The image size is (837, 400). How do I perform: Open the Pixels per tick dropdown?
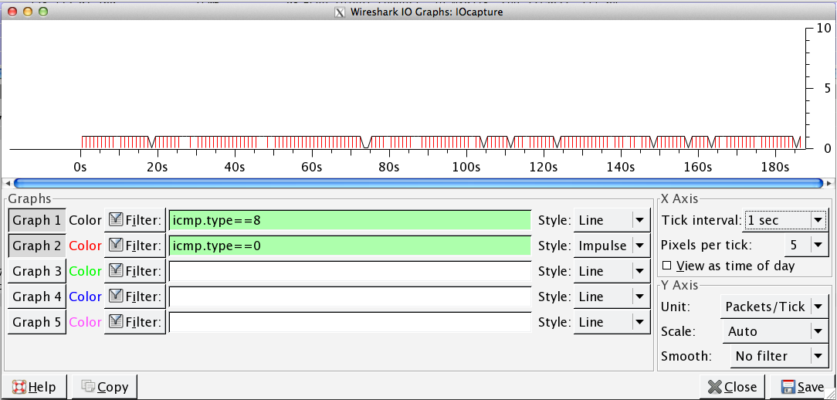805,245
